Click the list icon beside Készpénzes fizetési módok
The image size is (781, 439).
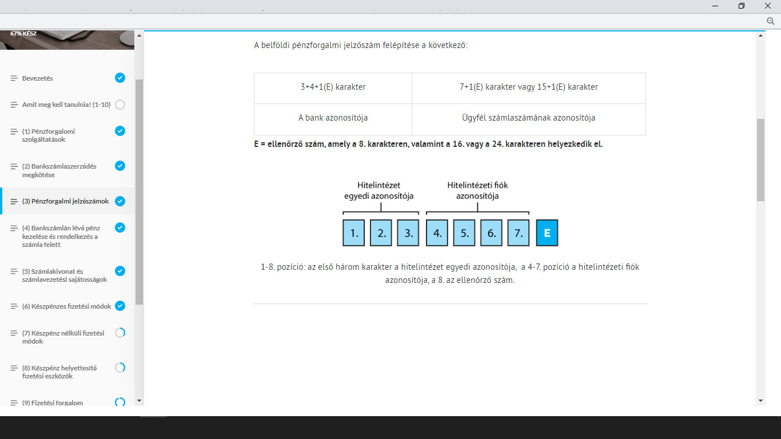tap(14, 306)
